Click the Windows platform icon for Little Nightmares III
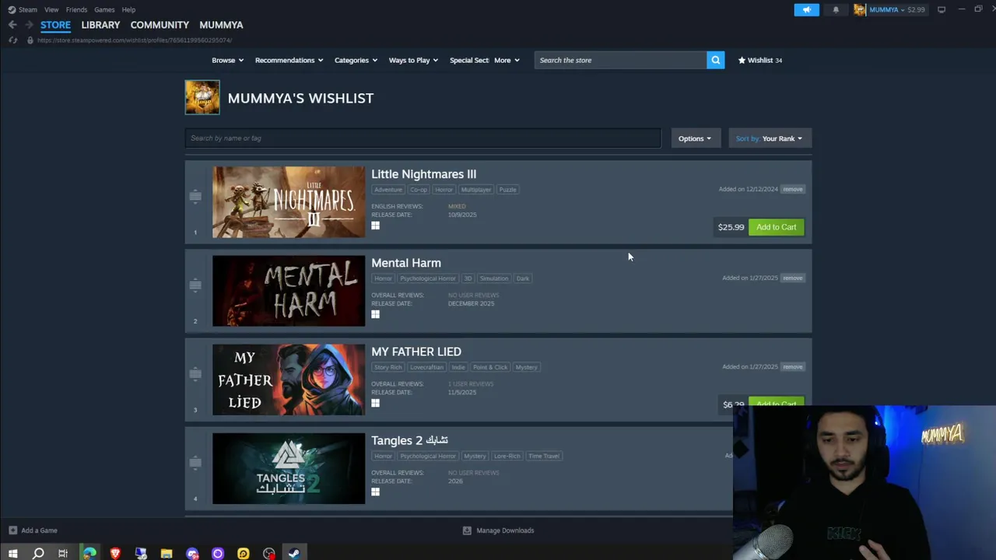 coord(375,226)
